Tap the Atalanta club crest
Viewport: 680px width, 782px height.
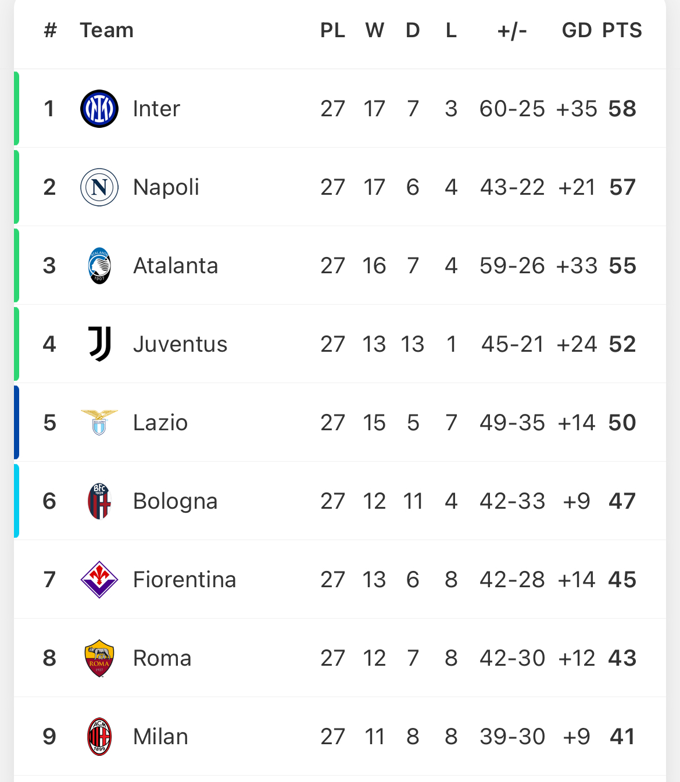[x=99, y=266]
